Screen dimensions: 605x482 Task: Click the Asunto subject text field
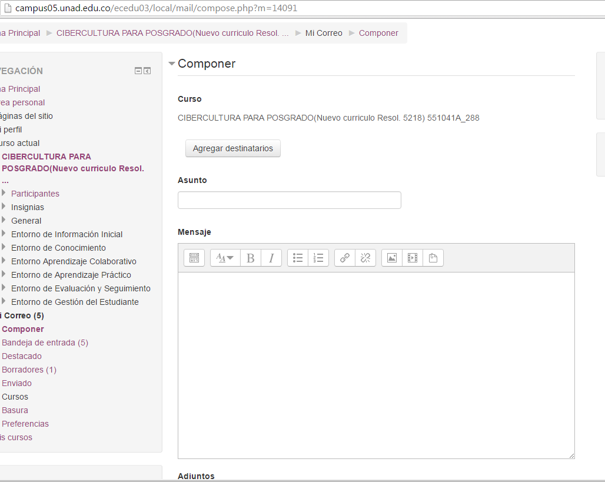289,200
